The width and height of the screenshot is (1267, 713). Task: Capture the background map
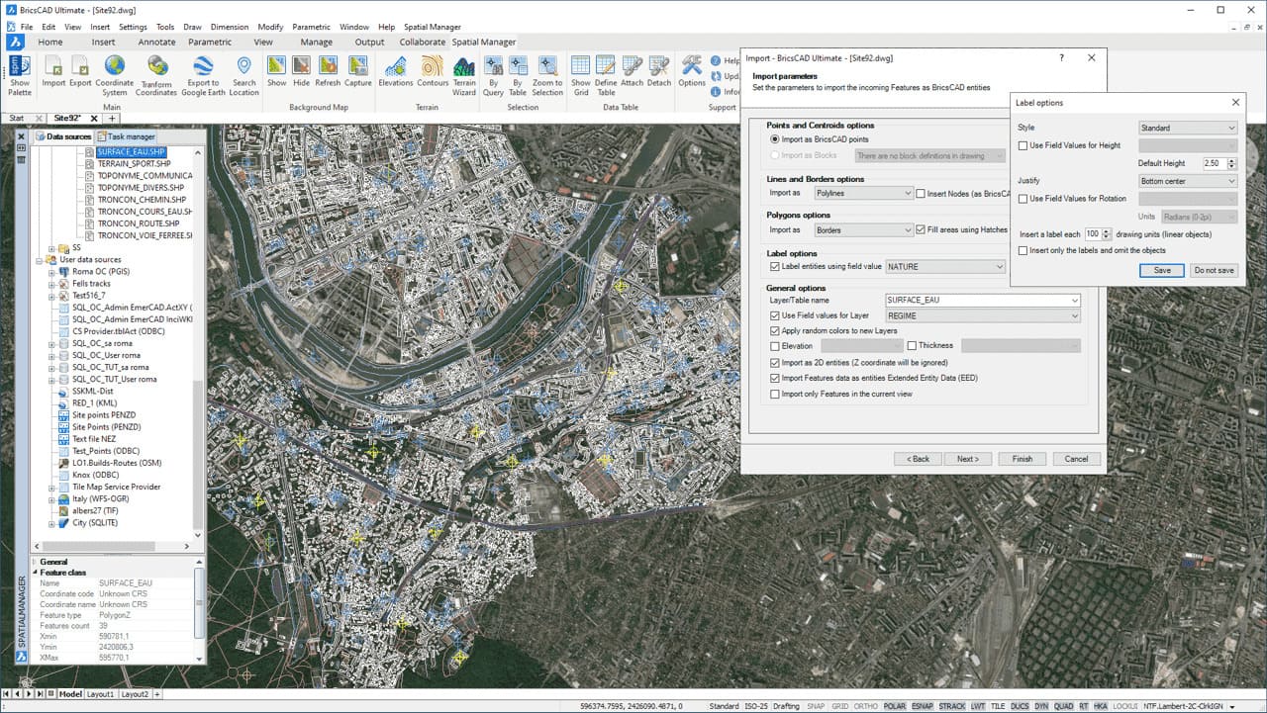(x=358, y=71)
